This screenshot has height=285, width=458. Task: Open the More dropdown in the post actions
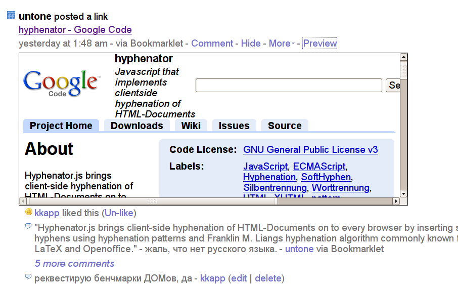coord(282,44)
